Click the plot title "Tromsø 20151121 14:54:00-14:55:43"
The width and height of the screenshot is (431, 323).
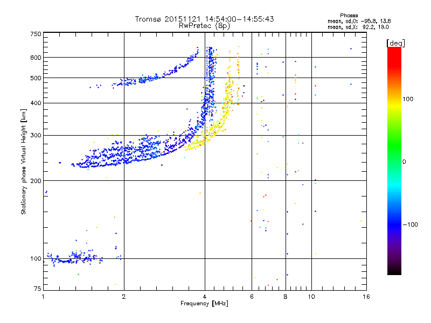204,19
